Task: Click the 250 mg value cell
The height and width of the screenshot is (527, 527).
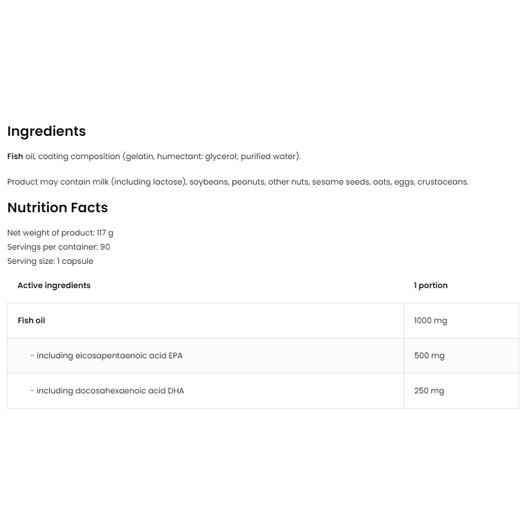Action: [x=461, y=391]
